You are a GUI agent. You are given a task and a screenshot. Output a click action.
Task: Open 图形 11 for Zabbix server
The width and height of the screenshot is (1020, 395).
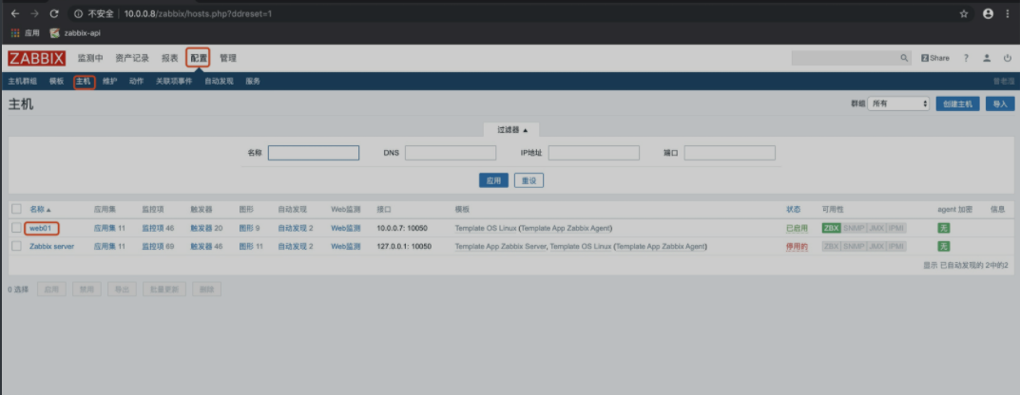(x=251, y=246)
